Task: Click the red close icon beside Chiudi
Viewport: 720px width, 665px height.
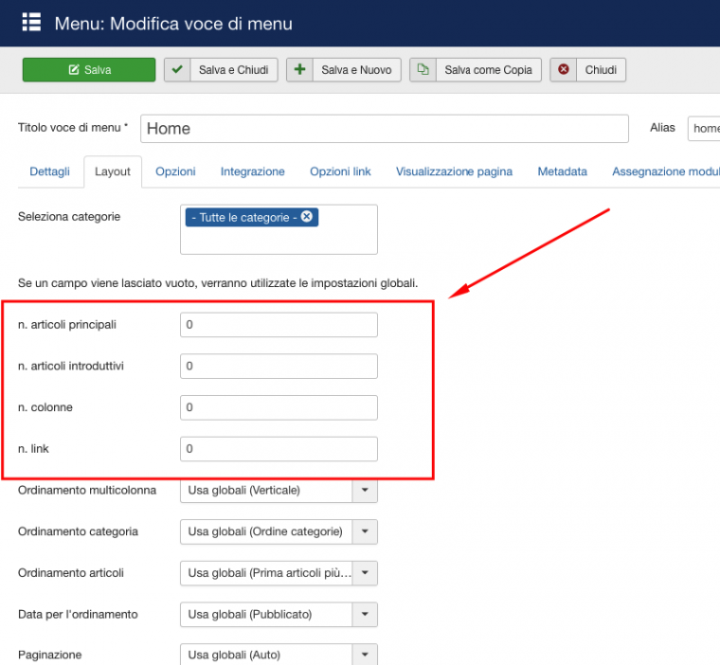Action: point(564,70)
